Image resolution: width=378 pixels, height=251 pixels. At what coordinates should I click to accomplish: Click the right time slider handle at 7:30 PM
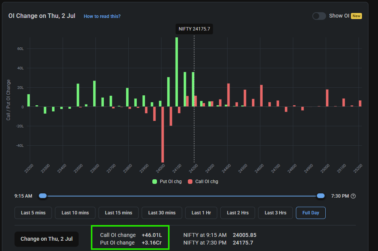[321, 196]
